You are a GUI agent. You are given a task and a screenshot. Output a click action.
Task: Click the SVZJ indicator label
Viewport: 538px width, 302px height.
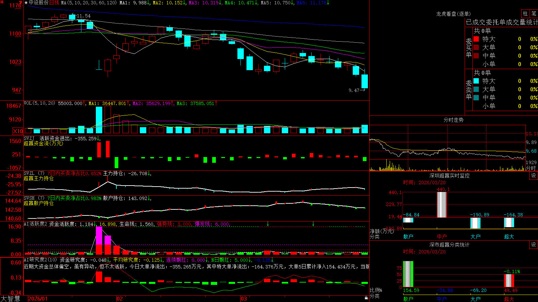(x=29, y=138)
